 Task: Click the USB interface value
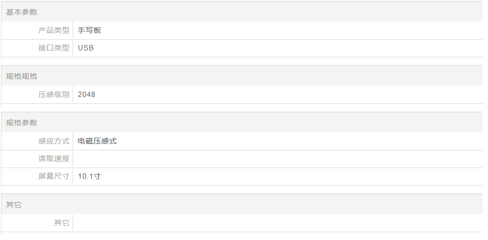tap(86, 48)
